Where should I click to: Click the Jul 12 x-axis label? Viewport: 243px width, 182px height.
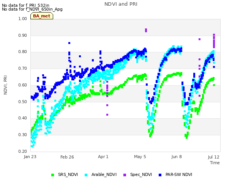(213, 157)
